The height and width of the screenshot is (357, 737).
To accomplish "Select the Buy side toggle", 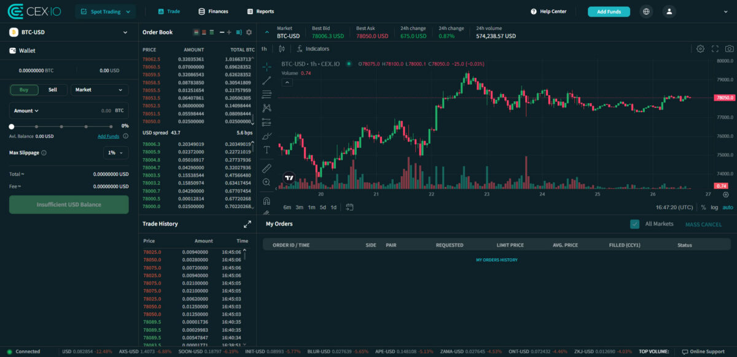I will pyautogui.click(x=24, y=90).
